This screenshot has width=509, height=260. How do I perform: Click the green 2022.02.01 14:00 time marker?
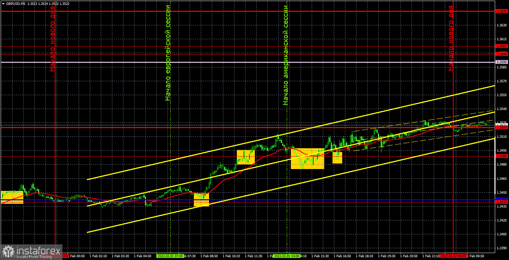[x=286, y=256]
